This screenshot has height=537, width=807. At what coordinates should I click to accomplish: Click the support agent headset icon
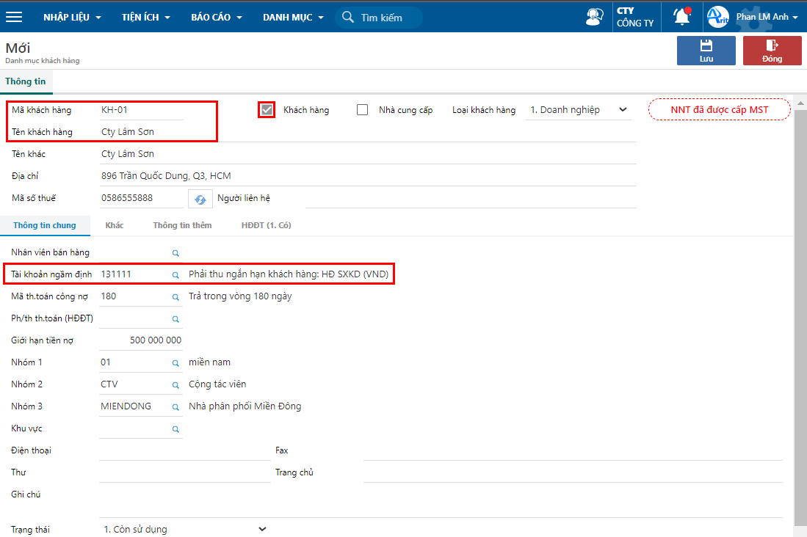[x=595, y=17]
